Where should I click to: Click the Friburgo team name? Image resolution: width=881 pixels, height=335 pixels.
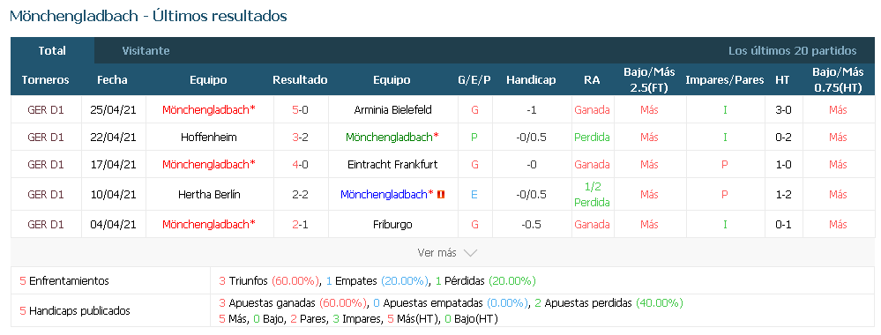(x=392, y=224)
